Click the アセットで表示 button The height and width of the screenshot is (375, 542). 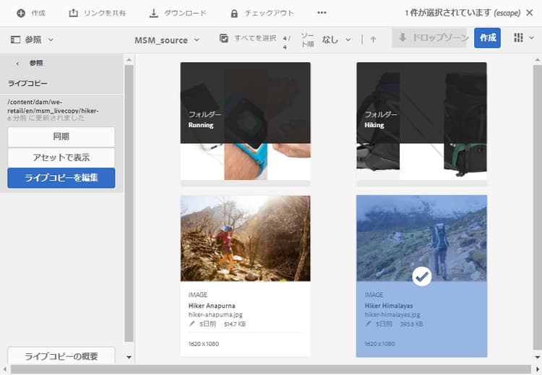click(61, 158)
